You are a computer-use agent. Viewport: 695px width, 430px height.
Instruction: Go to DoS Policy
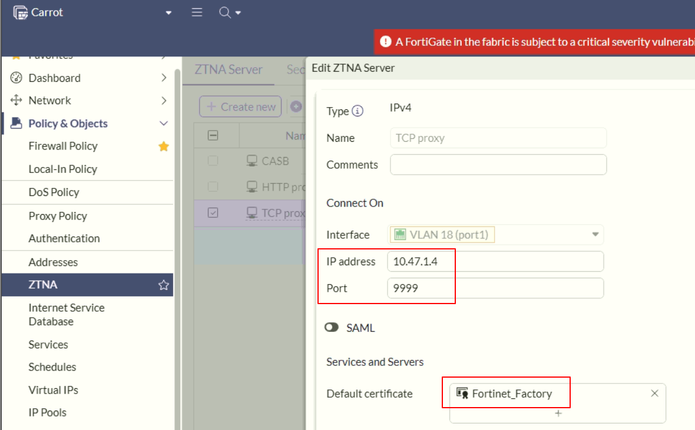coord(54,192)
